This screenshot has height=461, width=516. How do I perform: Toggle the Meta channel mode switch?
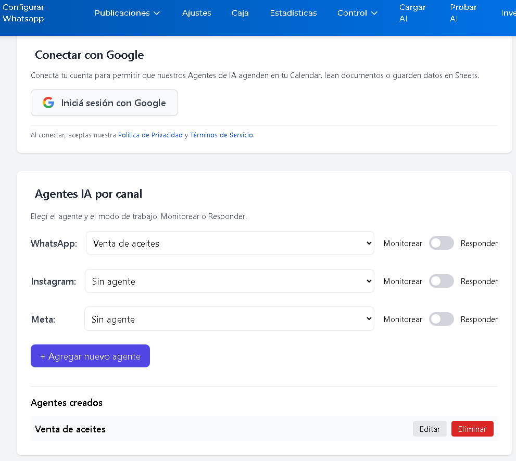point(441,319)
